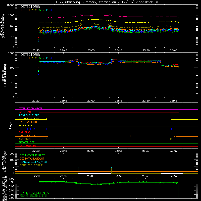Click the BAD_PACKETS flag label
Screen dimensions: 201x201
click(27, 146)
